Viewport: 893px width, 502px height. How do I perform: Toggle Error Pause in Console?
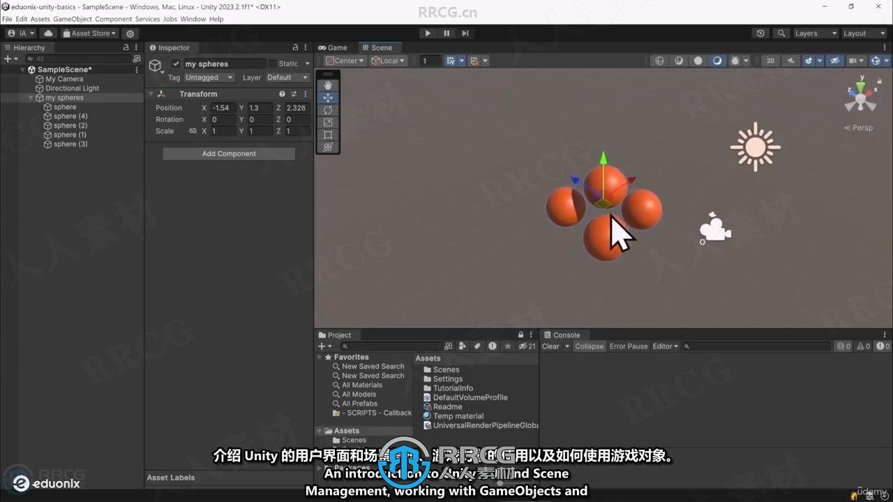(x=629, y=347)
